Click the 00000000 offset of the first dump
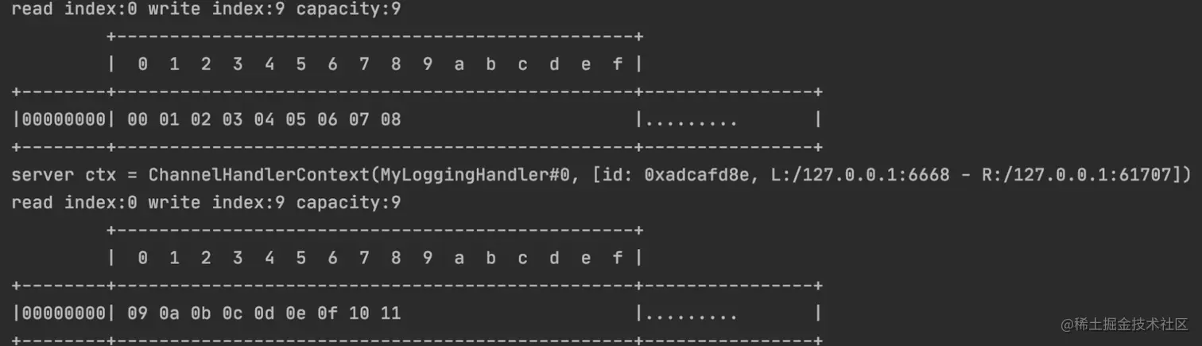Screen dimensions: 1202x346 (x=64, y=119)
